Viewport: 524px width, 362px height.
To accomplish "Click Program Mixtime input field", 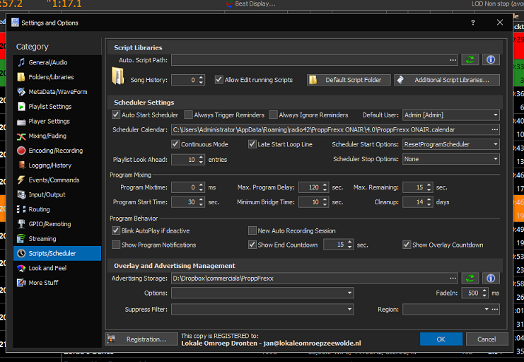I will (x=188, y=187).
